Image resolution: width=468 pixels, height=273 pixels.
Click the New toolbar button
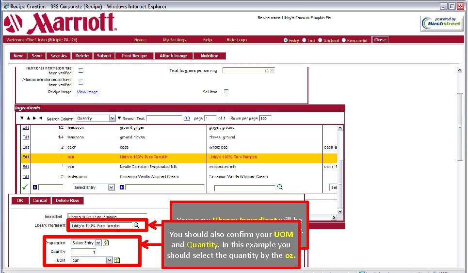tap(18, 56)
